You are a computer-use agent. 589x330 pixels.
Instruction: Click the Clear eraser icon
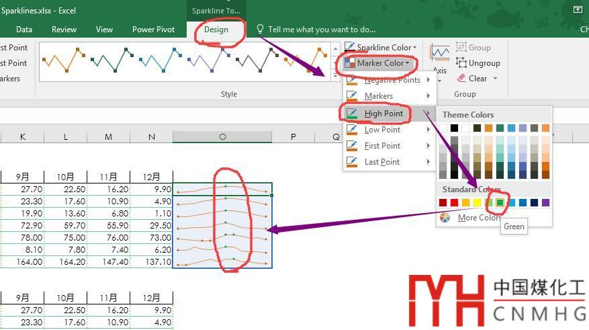coord(461,78)
